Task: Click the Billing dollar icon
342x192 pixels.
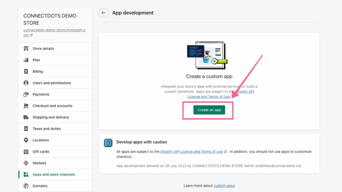Action: 26,72
